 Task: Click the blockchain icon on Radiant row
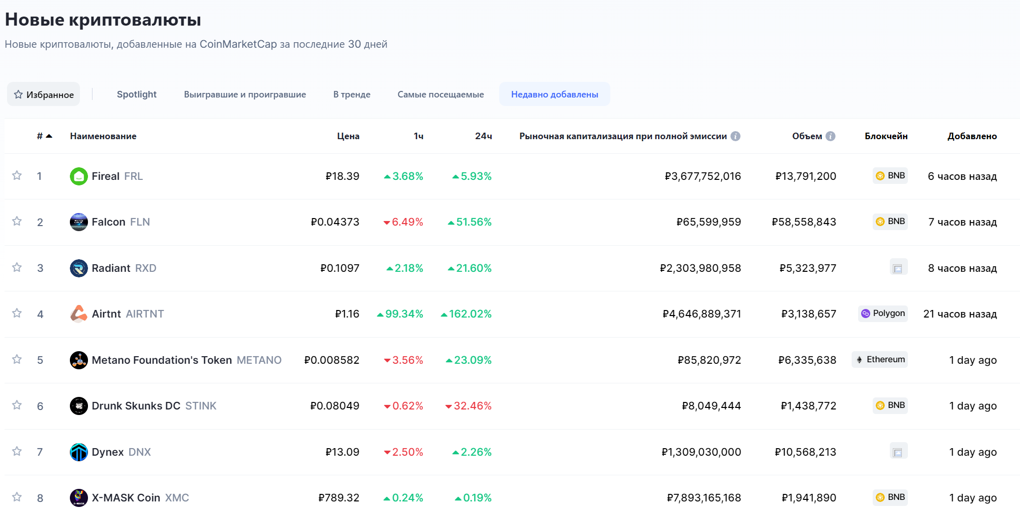tap(898, 267)
